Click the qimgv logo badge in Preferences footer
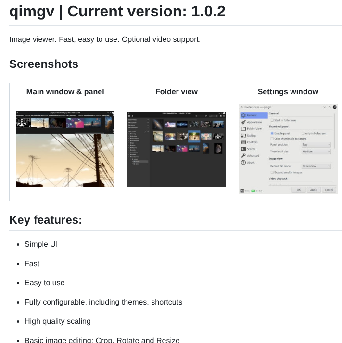The image size is (342, 343). (x=242, y=191)
